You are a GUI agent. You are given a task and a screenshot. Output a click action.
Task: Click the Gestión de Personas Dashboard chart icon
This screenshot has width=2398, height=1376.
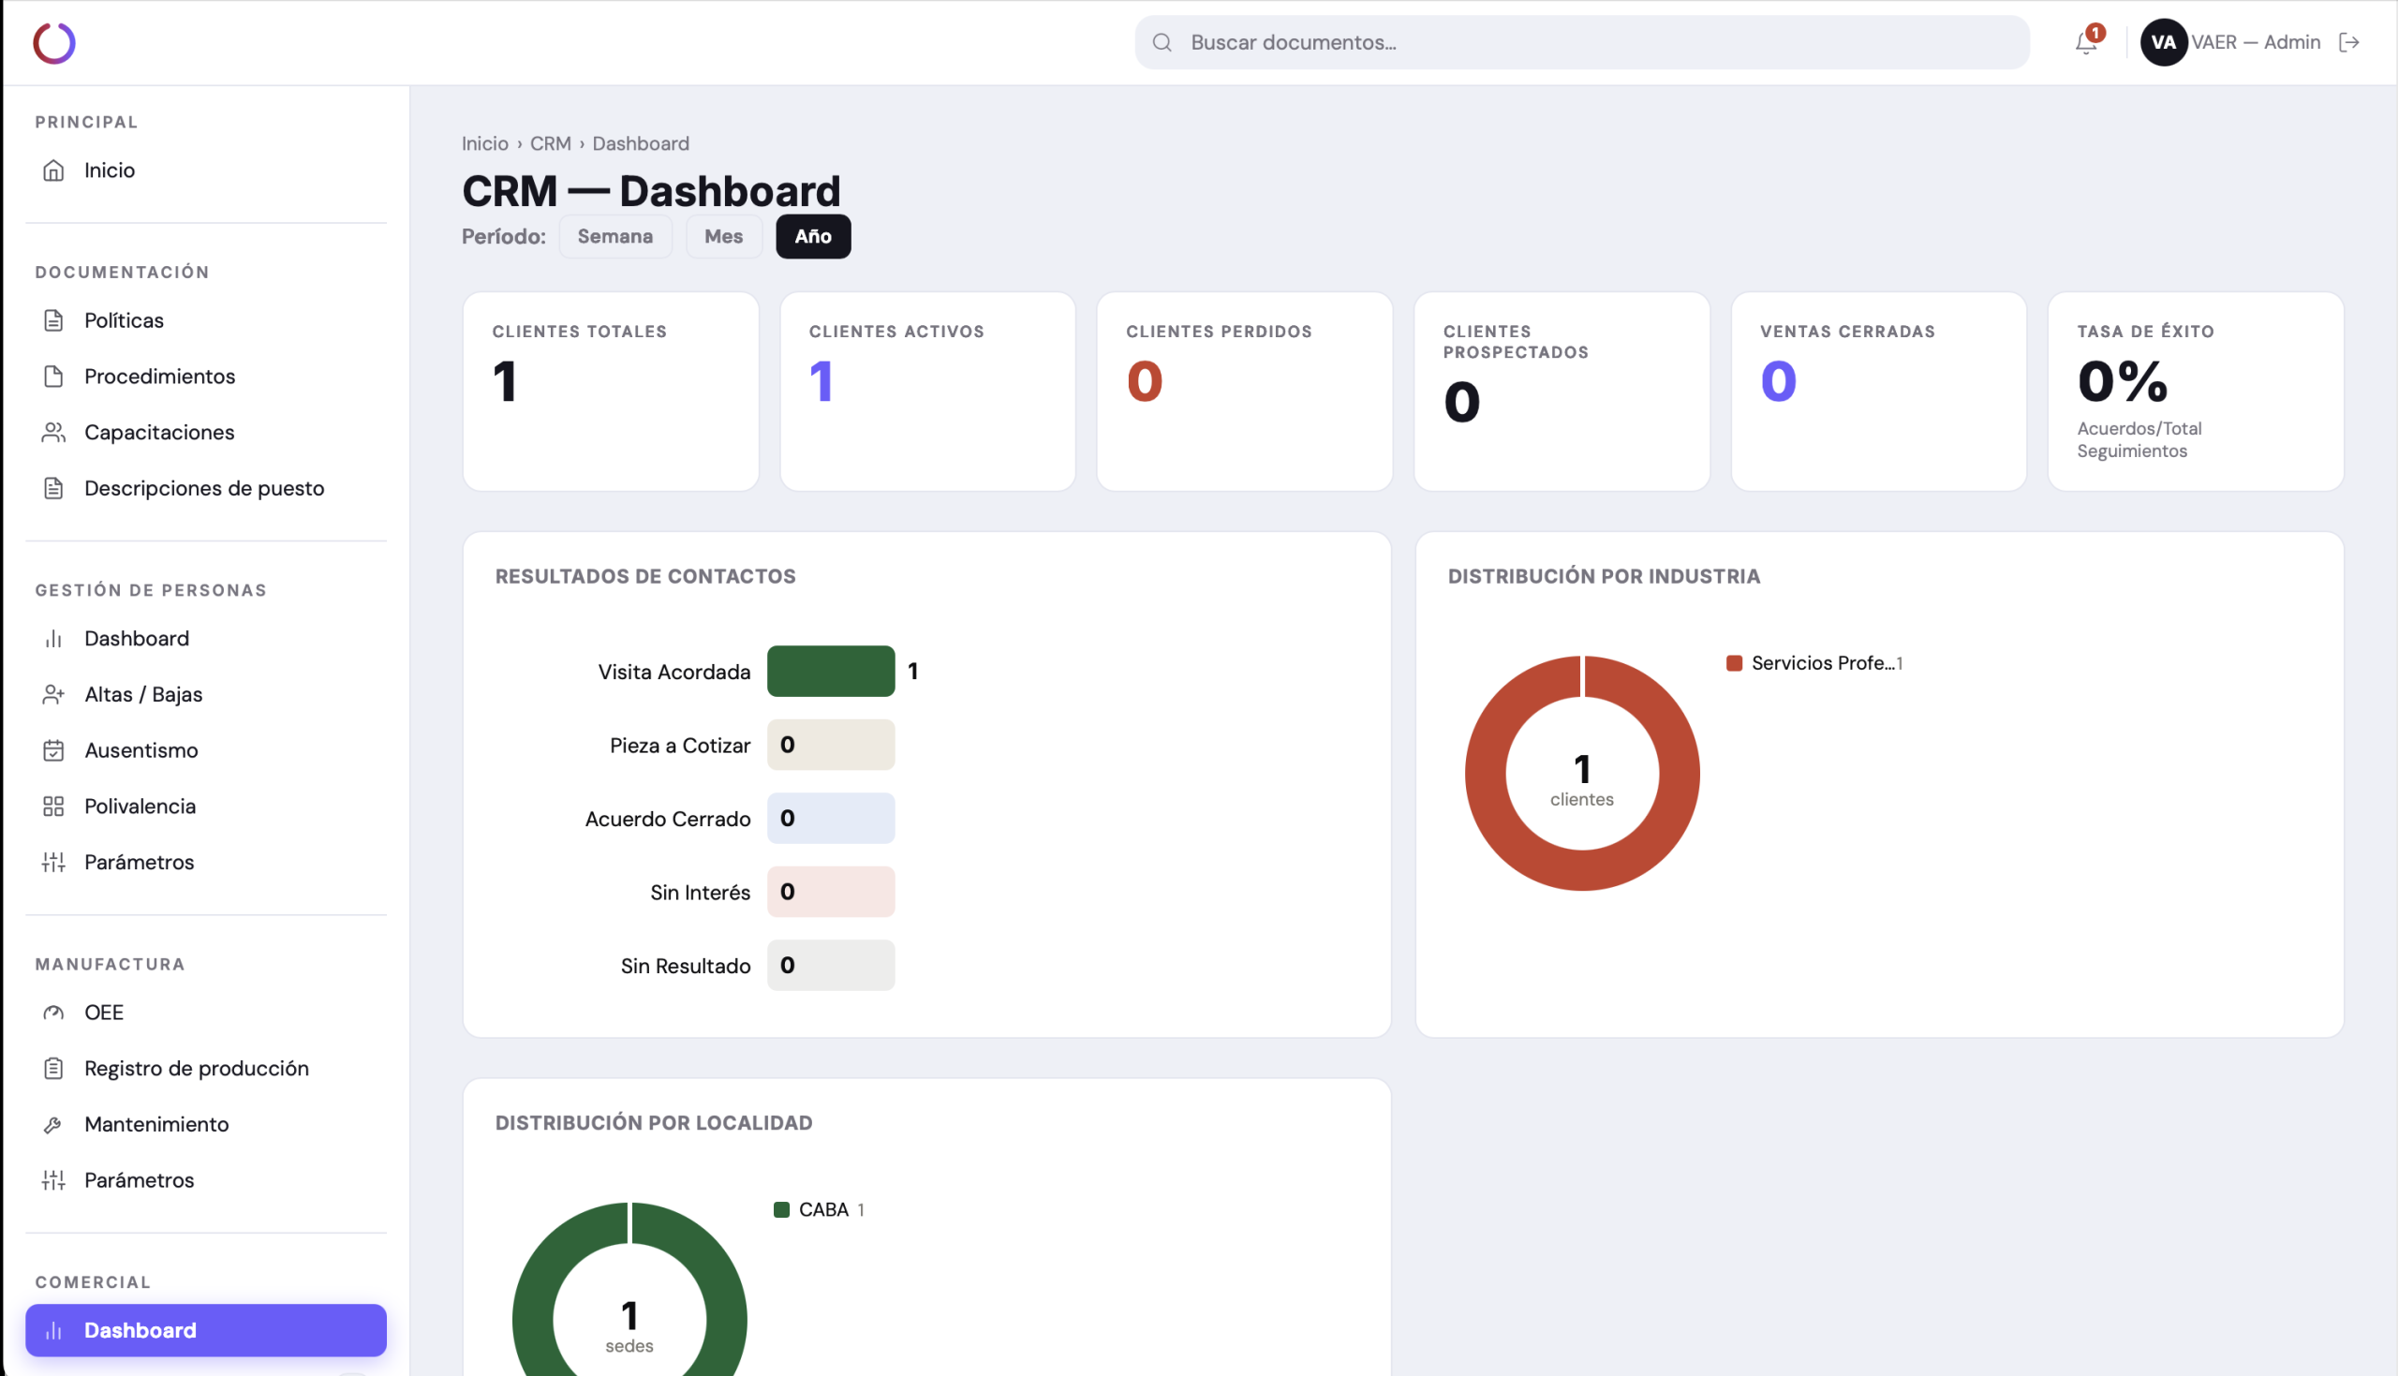[x=53, y=639]
